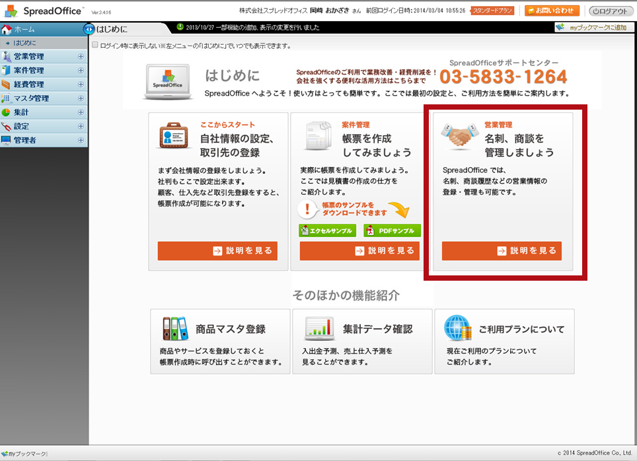Click the 営業管理 sidebar icon
The height and width of the screenshot is (461, 637).
[7, 56]
